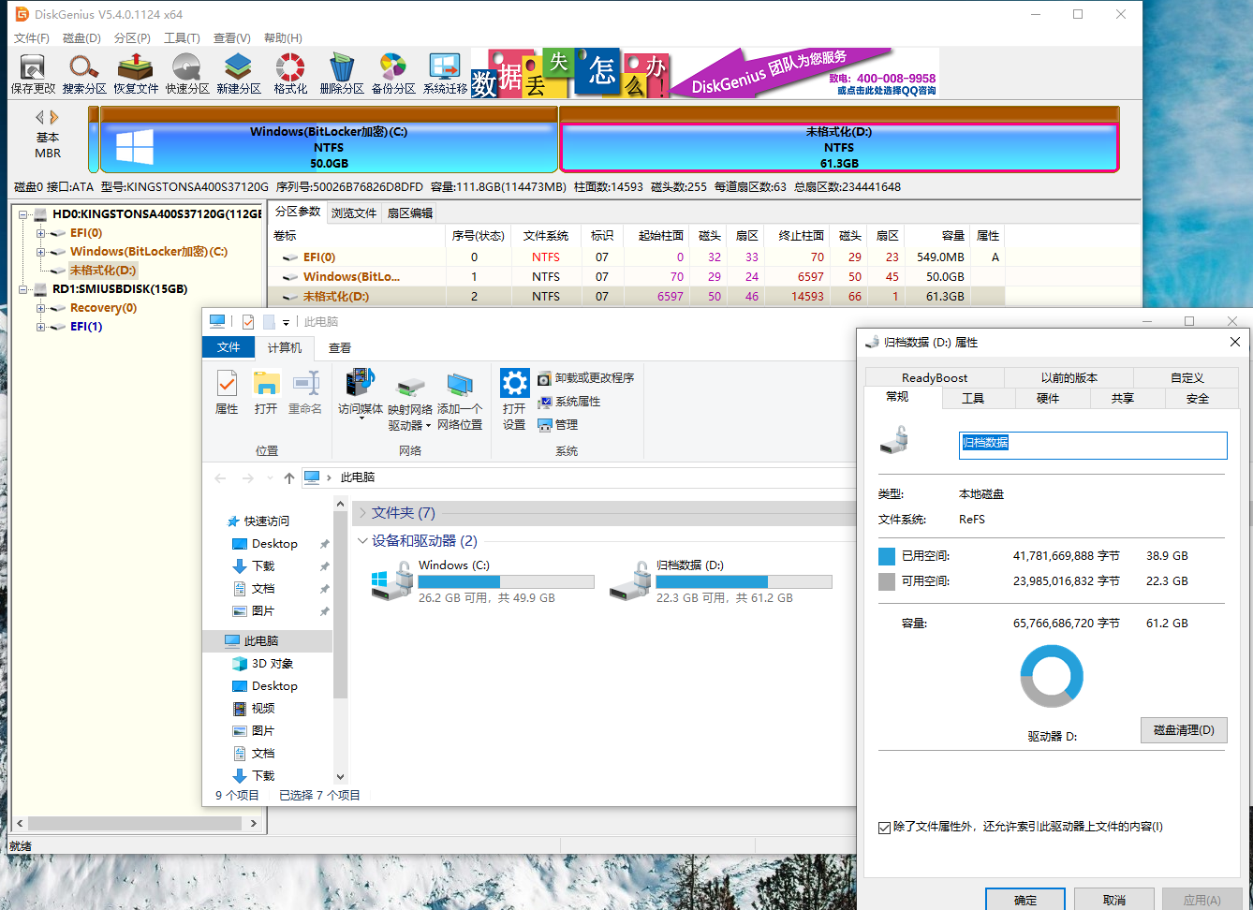Open the quick access toolbar dropdown arrow
The height and width of the screenshot is (910, 1253).
286,323
